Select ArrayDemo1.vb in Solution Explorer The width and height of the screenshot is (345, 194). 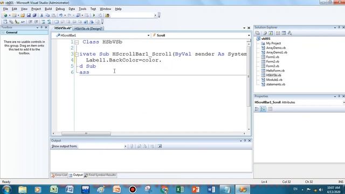(x=277, y=52)
